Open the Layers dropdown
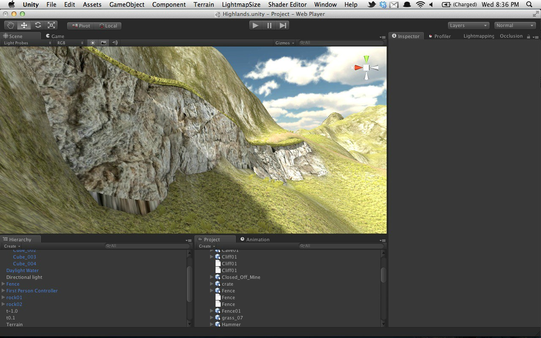Screen dimensions: 541x338 (468, 25)
